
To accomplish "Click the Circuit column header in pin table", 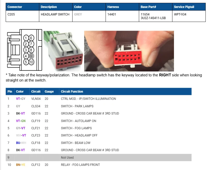I will click(36, 92).
